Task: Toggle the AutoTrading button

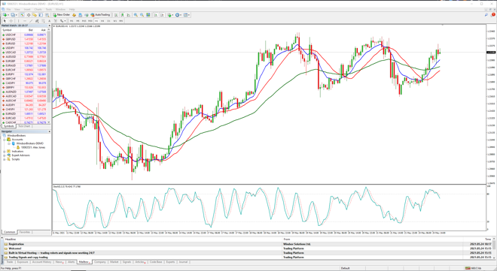Action: point(100,15)
